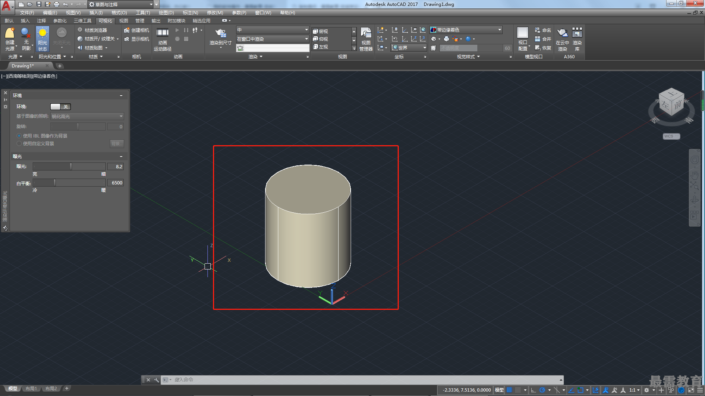Toggle the Environment (环境) on/off switch

(x=61, y=107)
